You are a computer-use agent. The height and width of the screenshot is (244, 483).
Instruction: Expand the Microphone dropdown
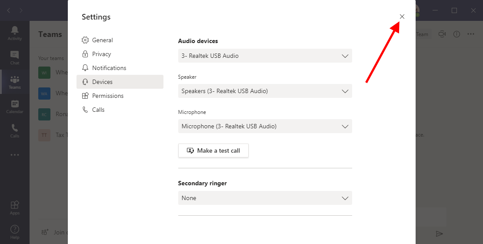tap(265, 126)
